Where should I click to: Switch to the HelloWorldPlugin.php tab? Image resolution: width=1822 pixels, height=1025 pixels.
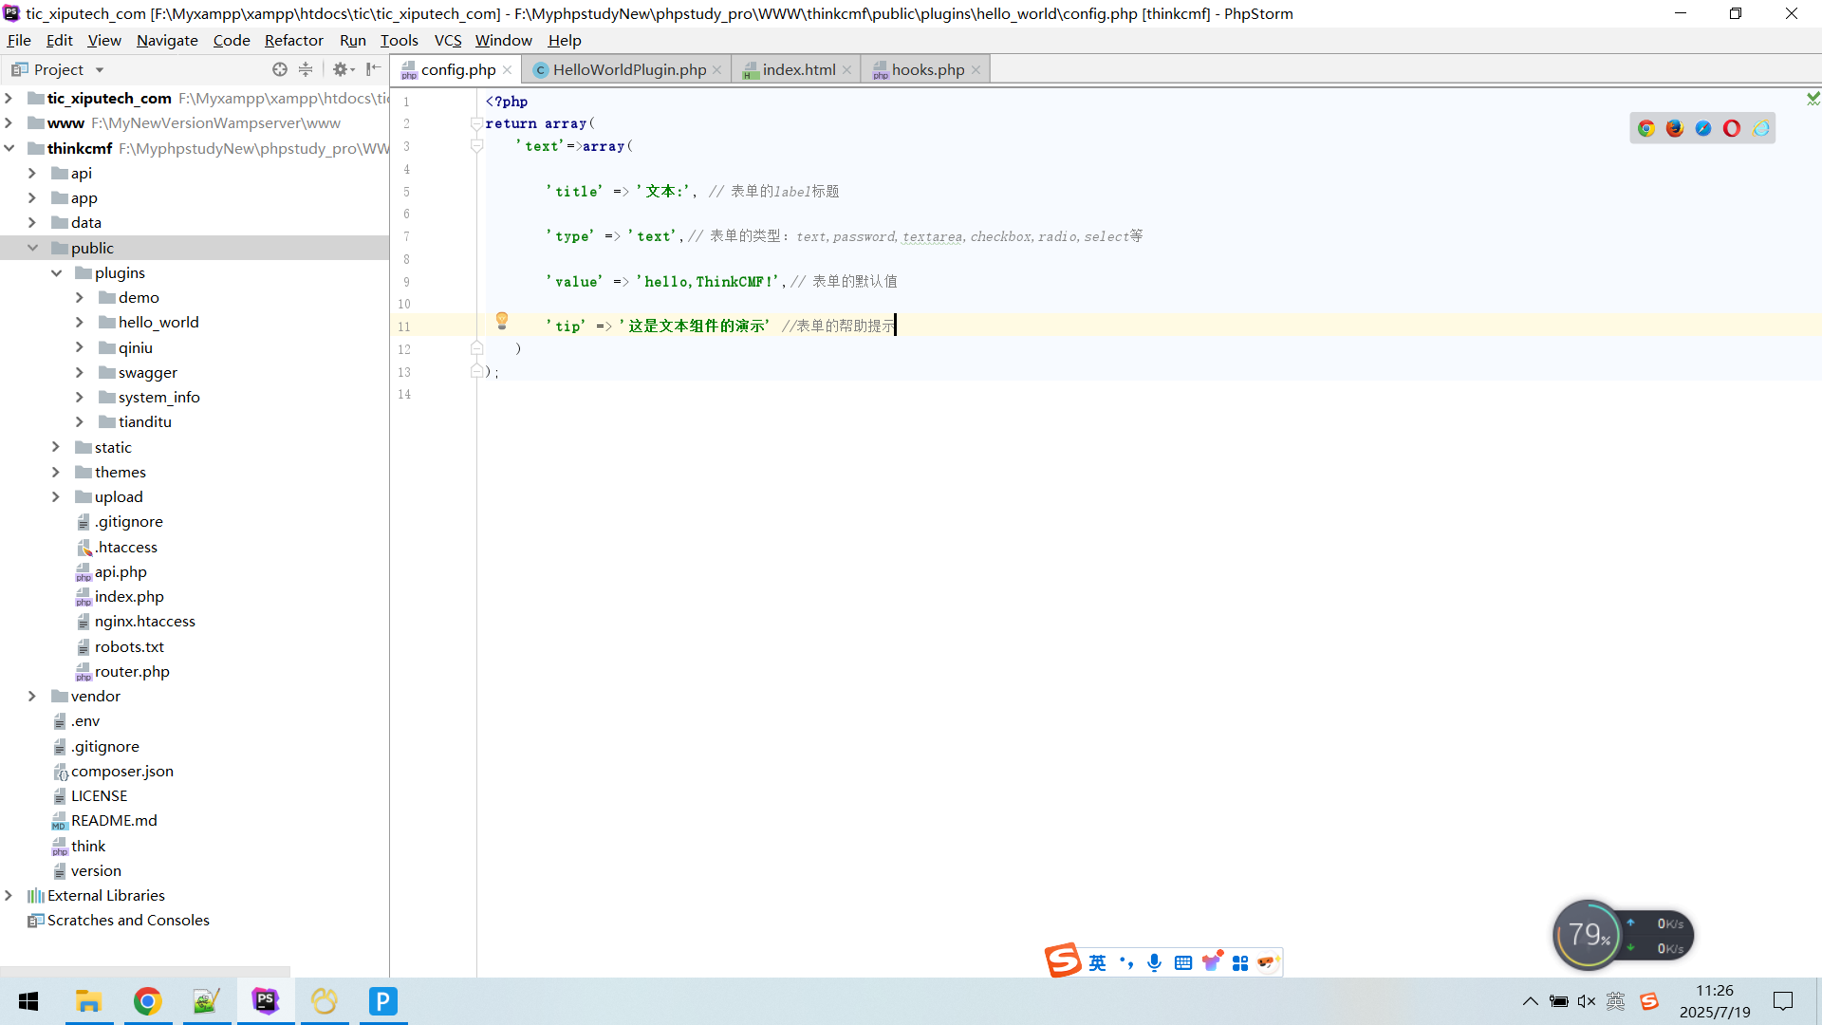pyautogui.click(x=628, y=69)
